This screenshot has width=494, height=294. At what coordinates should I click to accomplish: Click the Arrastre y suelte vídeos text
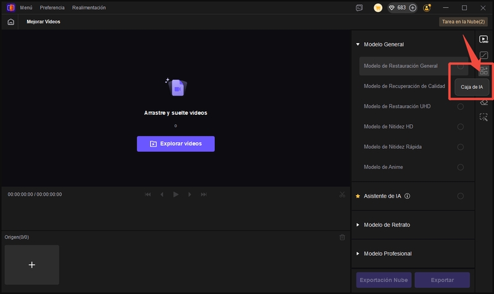point(175,113)
